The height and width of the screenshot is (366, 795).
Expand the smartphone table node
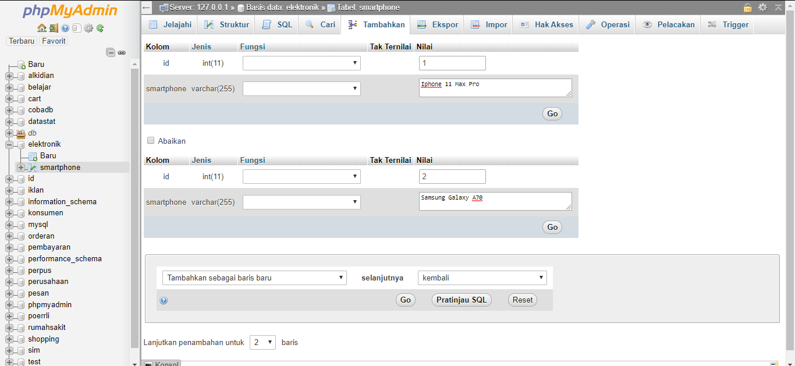[x=21, y=168]
